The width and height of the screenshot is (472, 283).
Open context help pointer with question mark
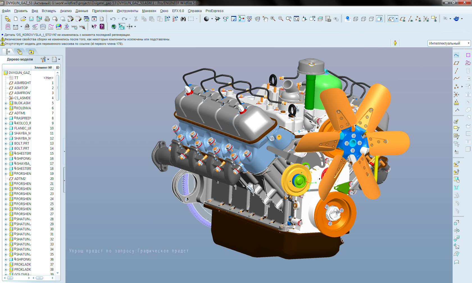94,27
